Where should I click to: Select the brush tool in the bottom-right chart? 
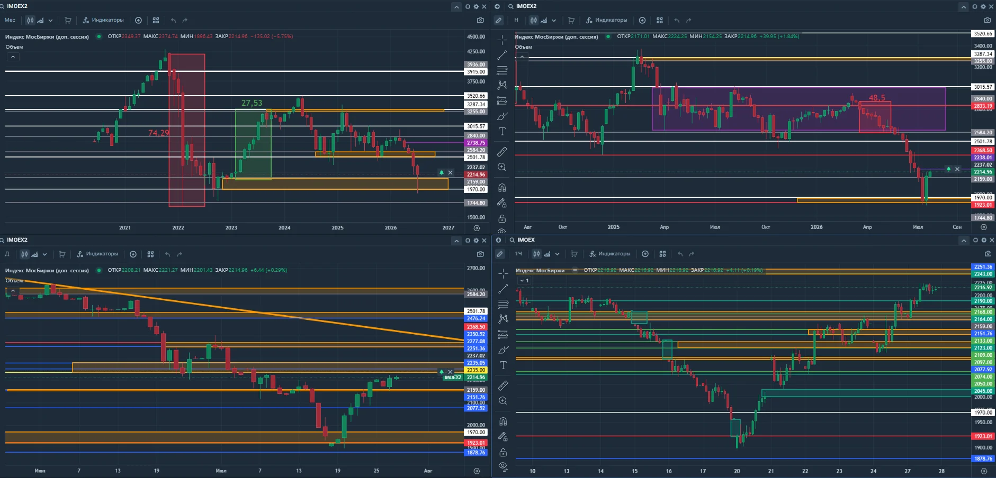pos(503,350)
